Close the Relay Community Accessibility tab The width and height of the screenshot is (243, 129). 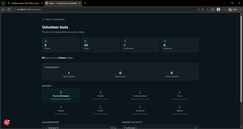(80, 3)
